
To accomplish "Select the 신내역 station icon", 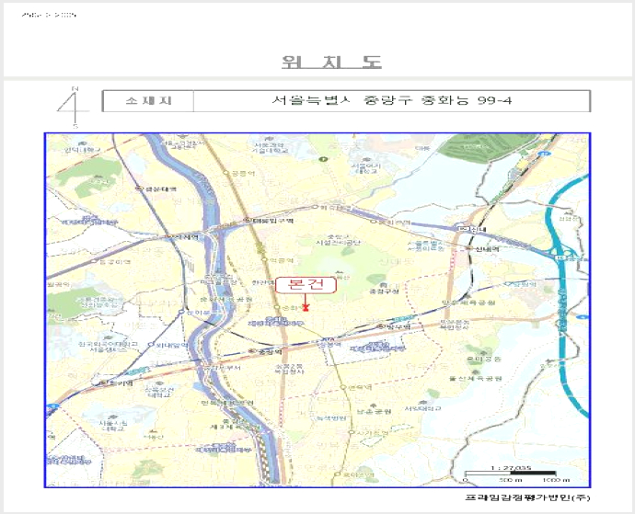I will coord(470,248).
